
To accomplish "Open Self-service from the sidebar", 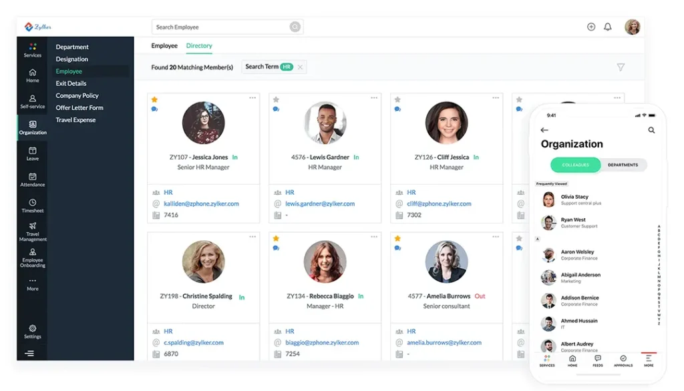I will click(32, 101).
